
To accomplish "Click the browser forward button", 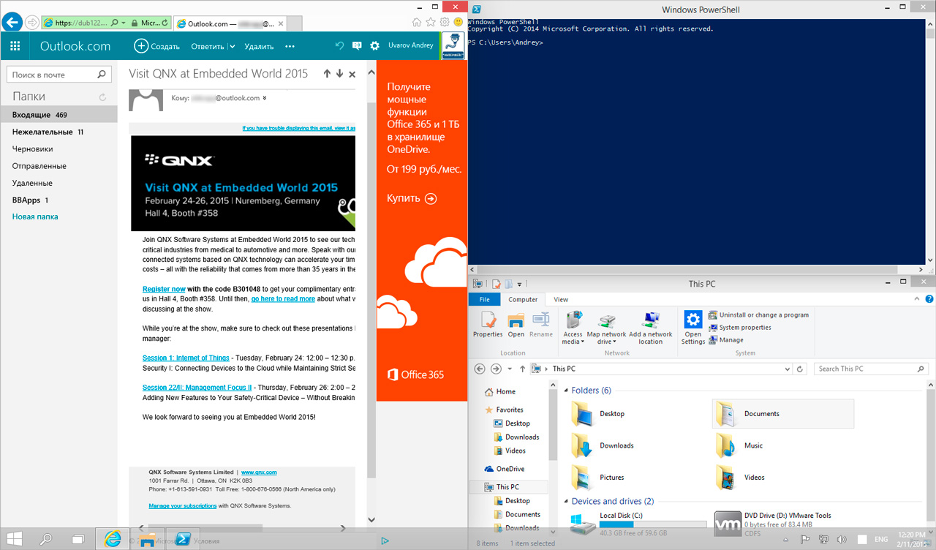I will 31,23.
